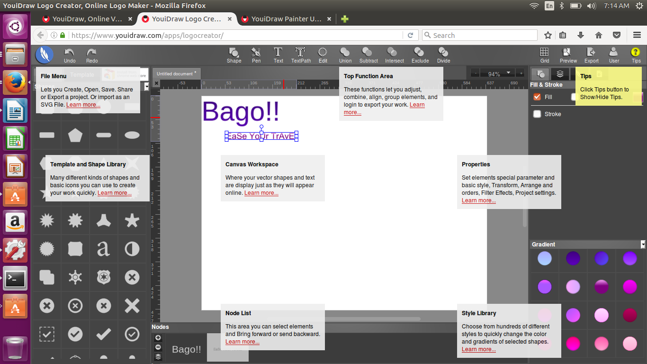Add the police badge shape
The image size is (647, 364).
[103, 277]
